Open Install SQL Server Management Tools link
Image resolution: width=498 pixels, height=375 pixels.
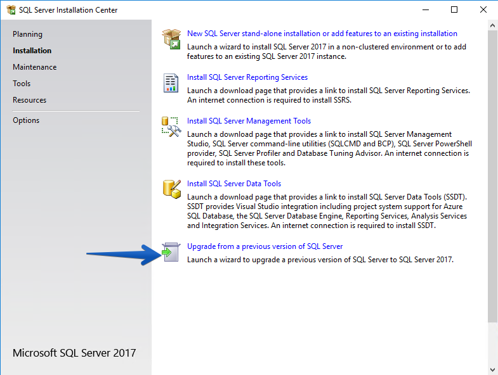click(x=249, y=121)
